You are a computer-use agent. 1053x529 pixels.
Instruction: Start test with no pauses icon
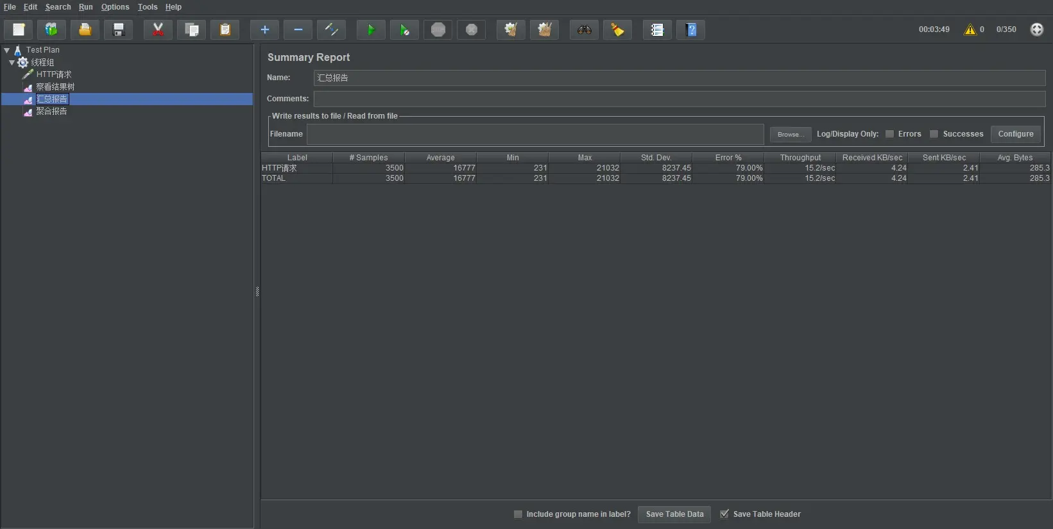[405, 29]
